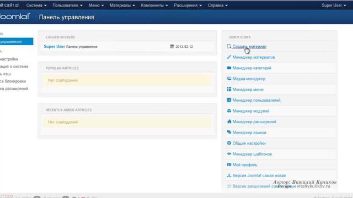Select the кэш sidebar item
353x198 pixels.
6,74
